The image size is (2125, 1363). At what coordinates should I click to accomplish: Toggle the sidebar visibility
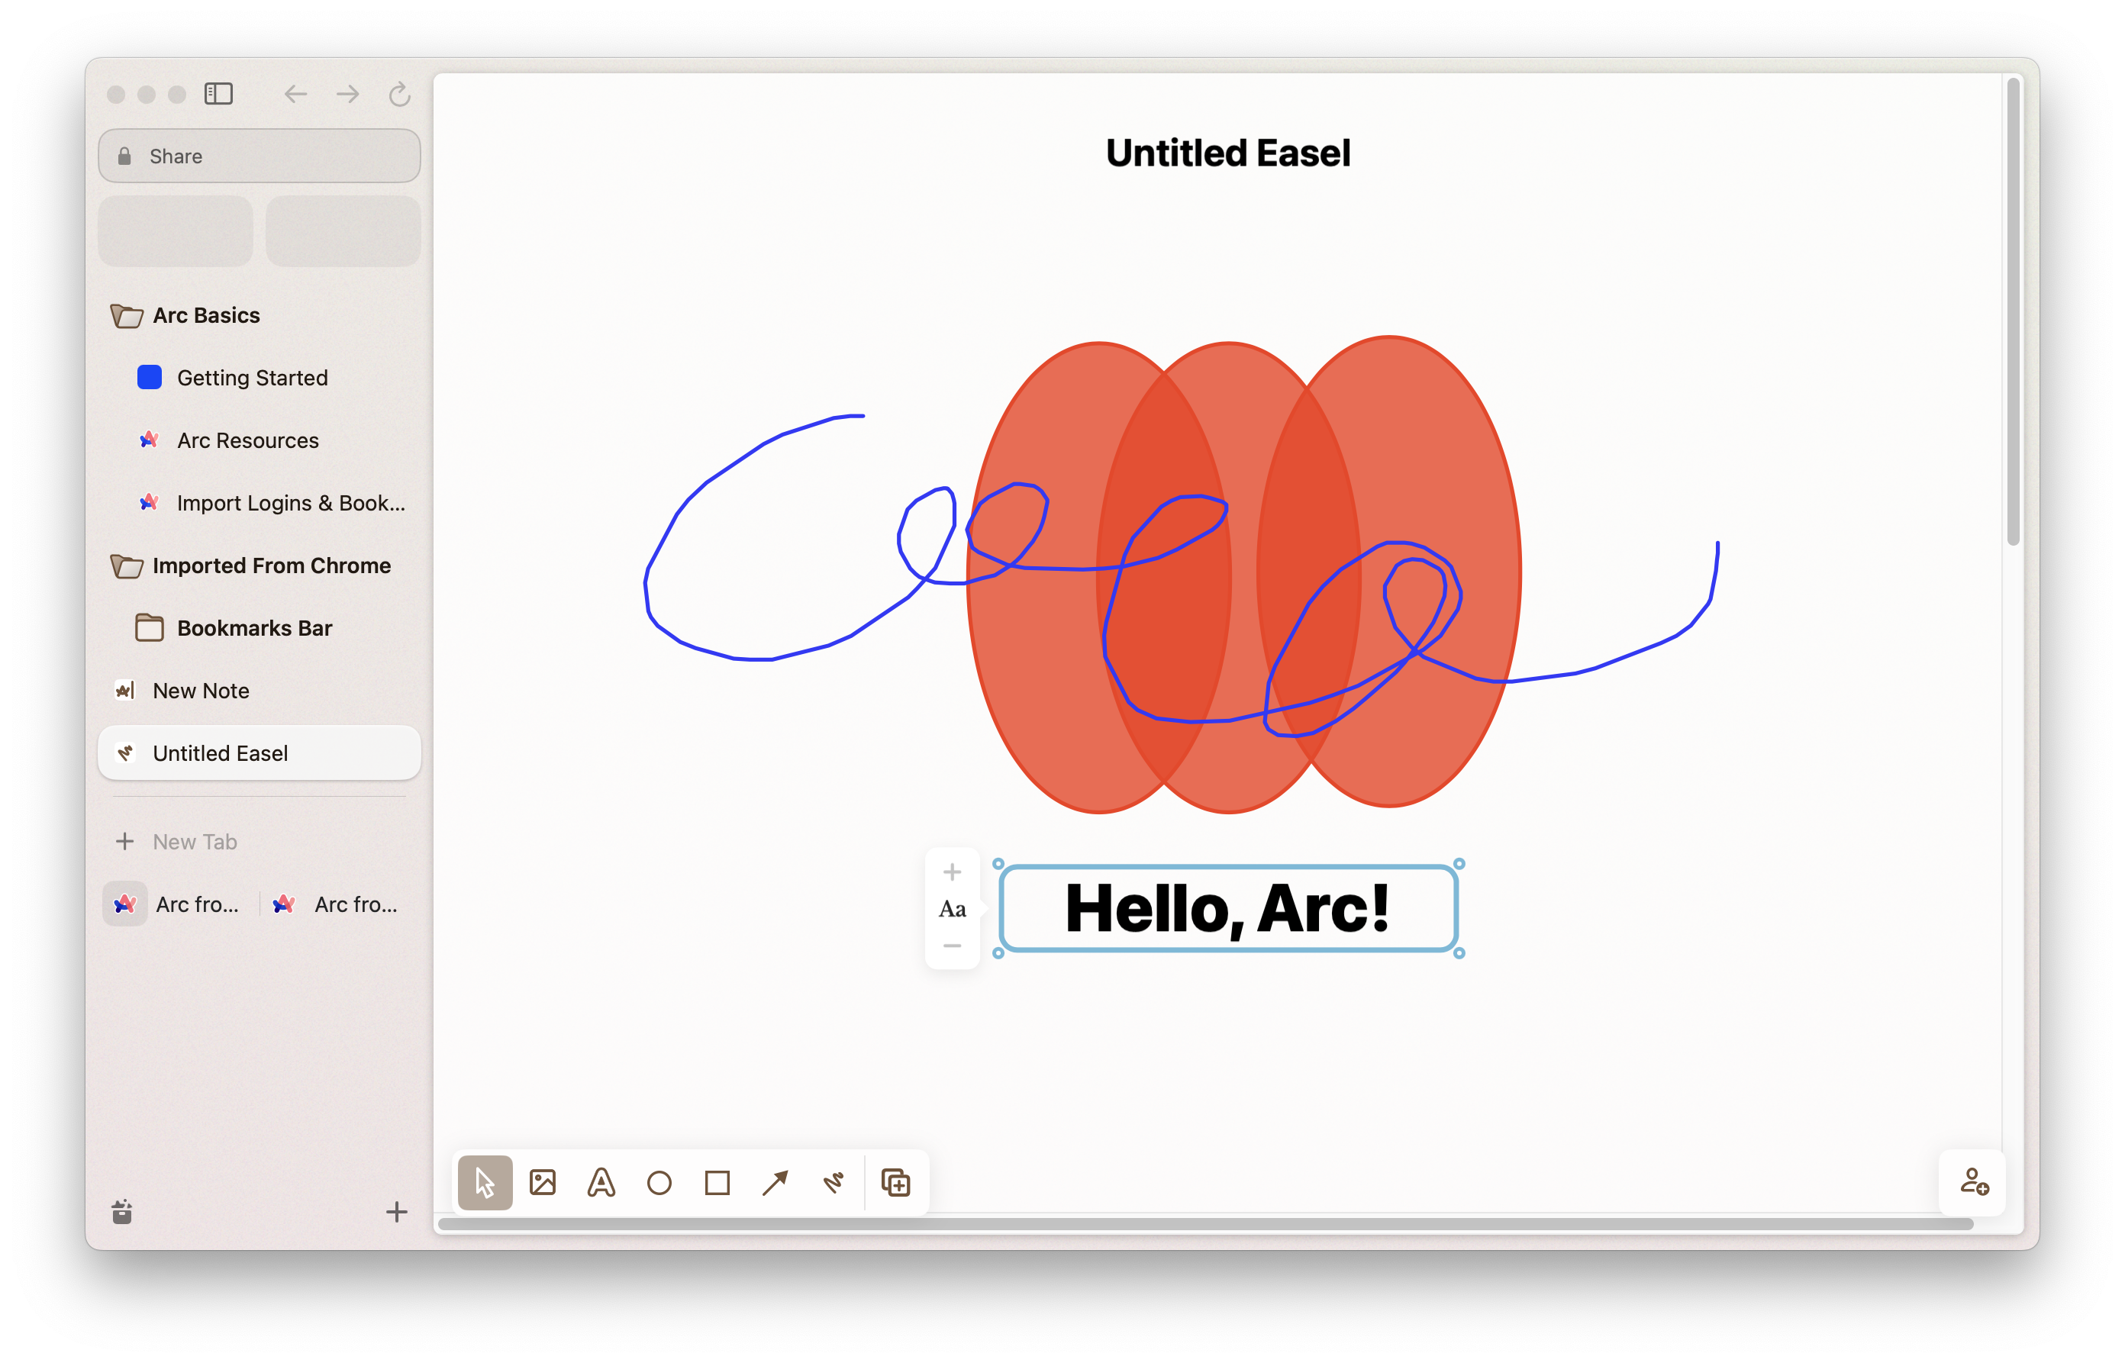[x=218, y=94]
